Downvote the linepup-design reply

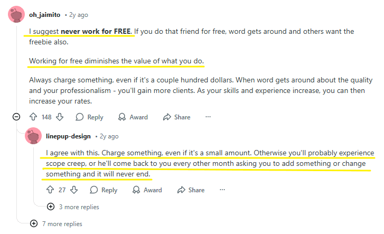74,190
